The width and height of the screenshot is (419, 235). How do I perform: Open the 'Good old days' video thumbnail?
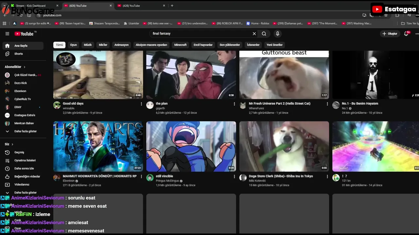[98, 75]
